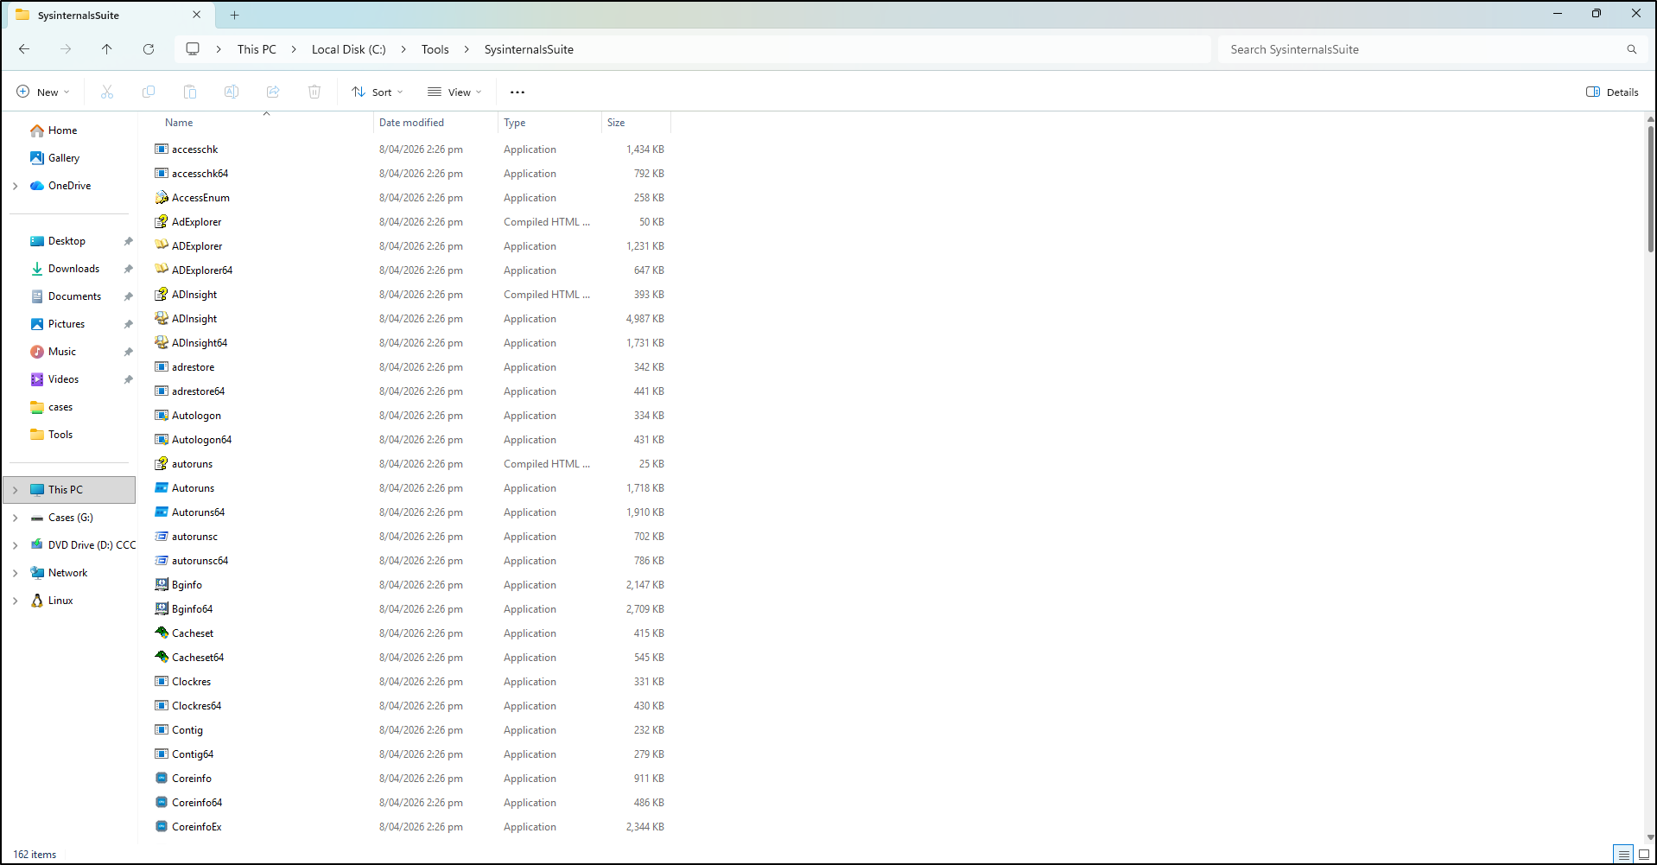This screenshot has height=865, width=1657.
Task: Select the Clockres file
Action: point(191,682)
